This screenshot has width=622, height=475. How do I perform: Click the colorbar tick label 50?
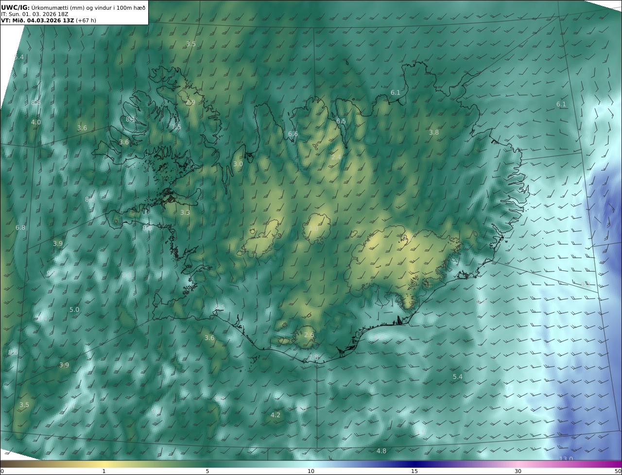click(x=618, y=471)
